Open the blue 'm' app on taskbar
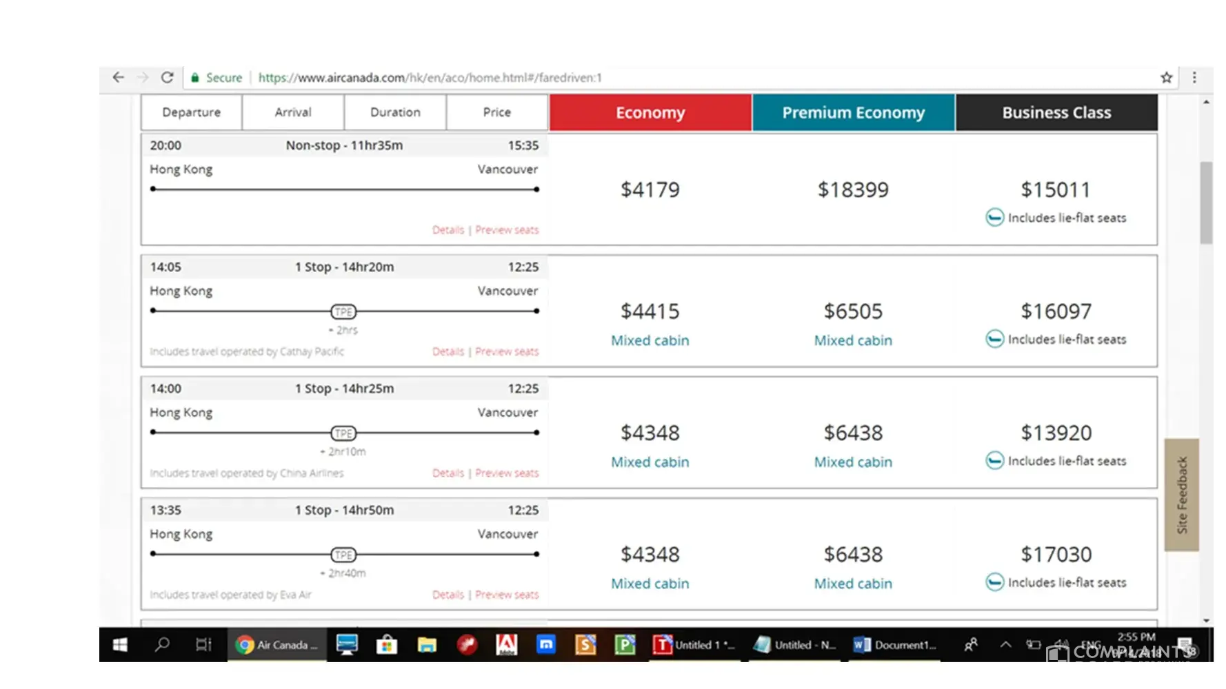This screenshot has width=1226, height=689. click(546, 645)
